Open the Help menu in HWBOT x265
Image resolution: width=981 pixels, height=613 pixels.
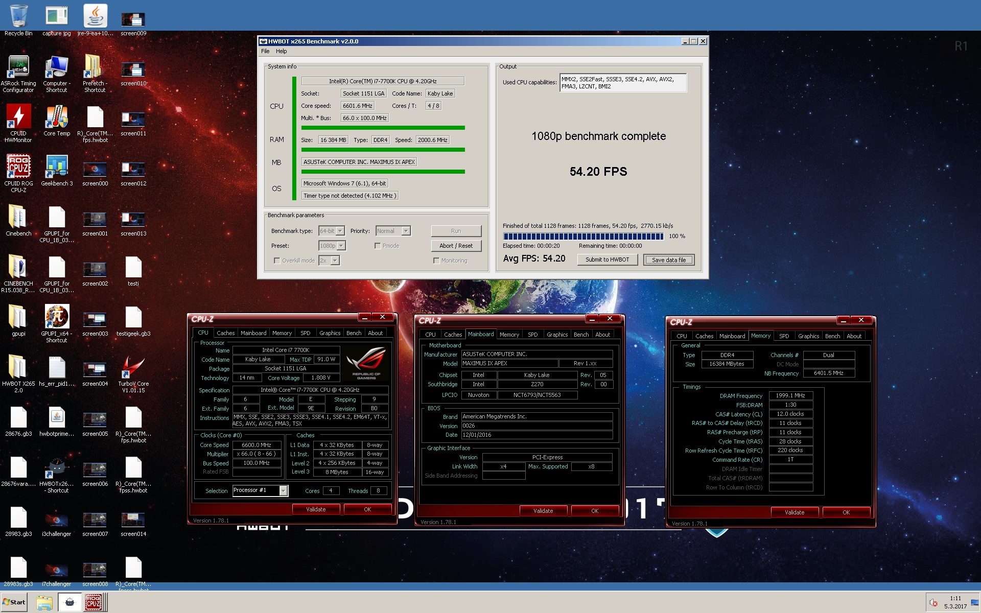pos(282,51)
